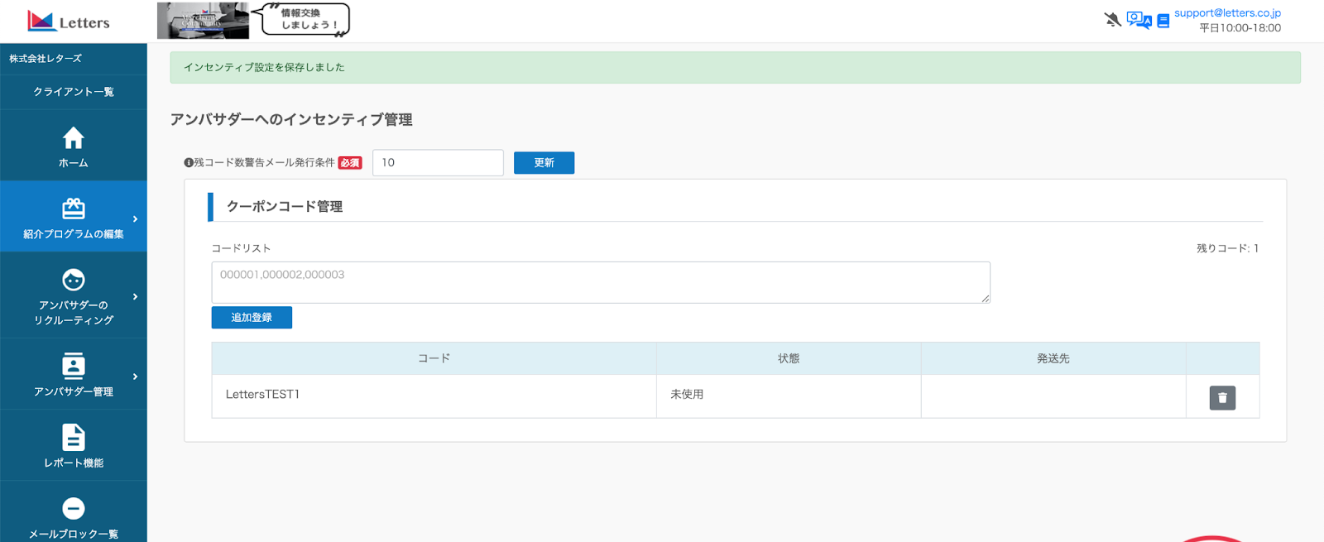Open the blue manual book icon
Screen dimensions: 1324x542
(1163, 21)
